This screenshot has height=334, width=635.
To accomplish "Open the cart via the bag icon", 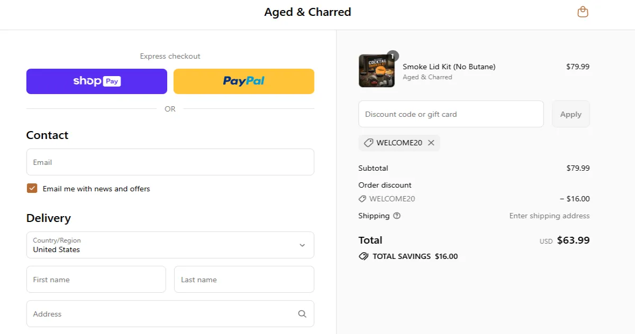I will click(583, 11).
